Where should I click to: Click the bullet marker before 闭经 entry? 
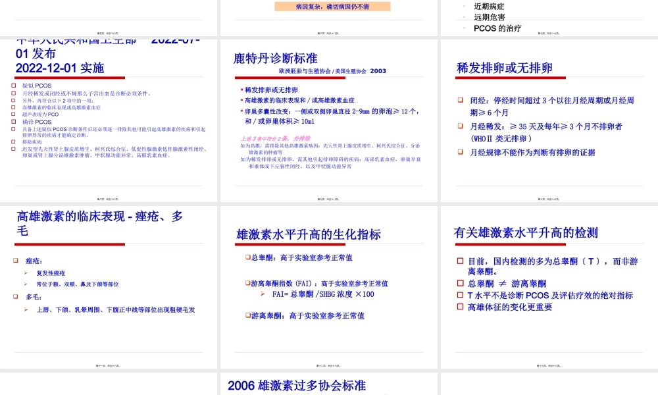pyautogui.click(x=461, y=99)
